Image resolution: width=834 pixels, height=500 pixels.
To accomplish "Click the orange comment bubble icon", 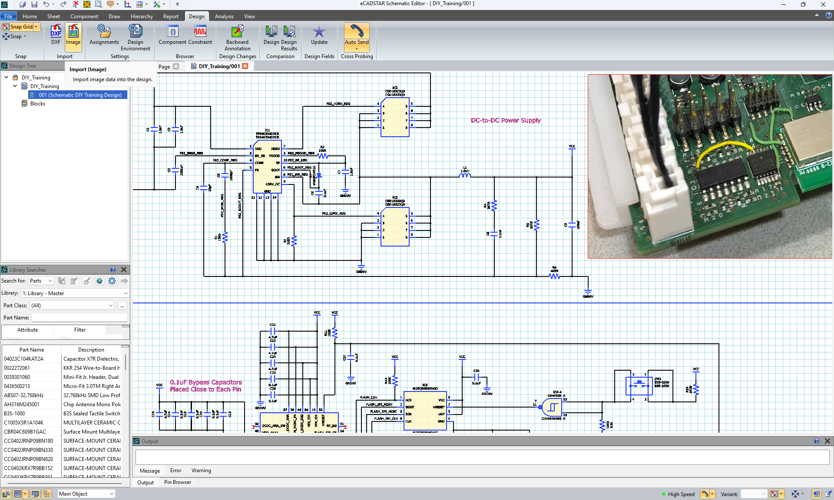I will [110, 4].
